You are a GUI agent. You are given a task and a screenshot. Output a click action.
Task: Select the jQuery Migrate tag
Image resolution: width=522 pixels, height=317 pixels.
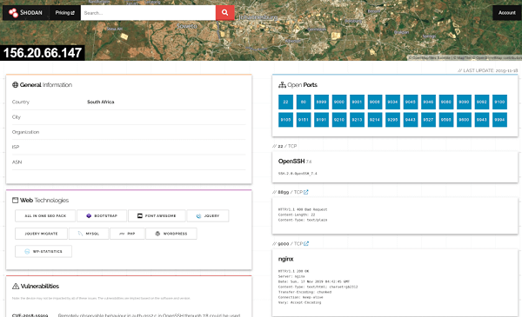(x=41, y=234)
